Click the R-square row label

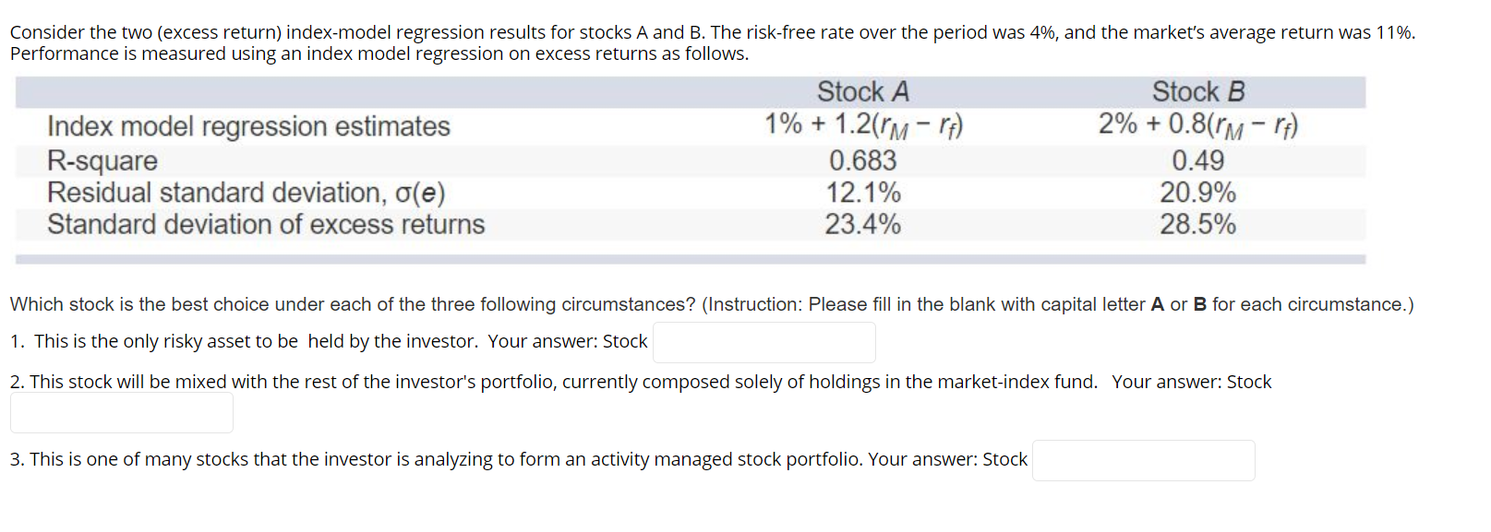coord(102,160)
